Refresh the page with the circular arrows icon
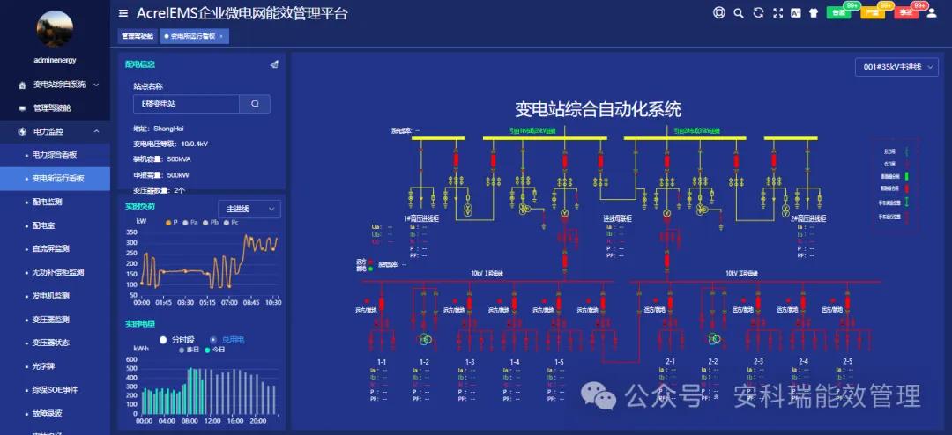952x435 pixels. (758, 12)
